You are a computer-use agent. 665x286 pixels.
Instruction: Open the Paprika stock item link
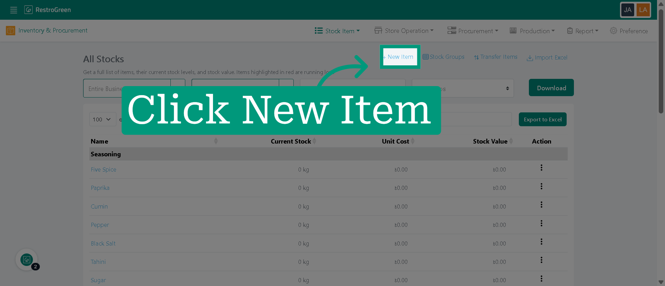pos(100,188)
